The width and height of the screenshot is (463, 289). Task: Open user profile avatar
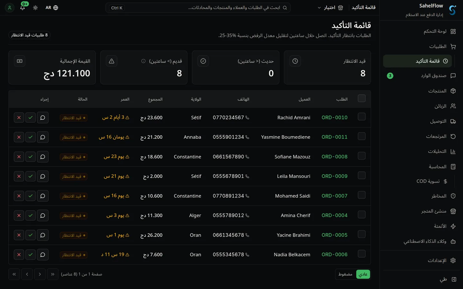point(10,7)
